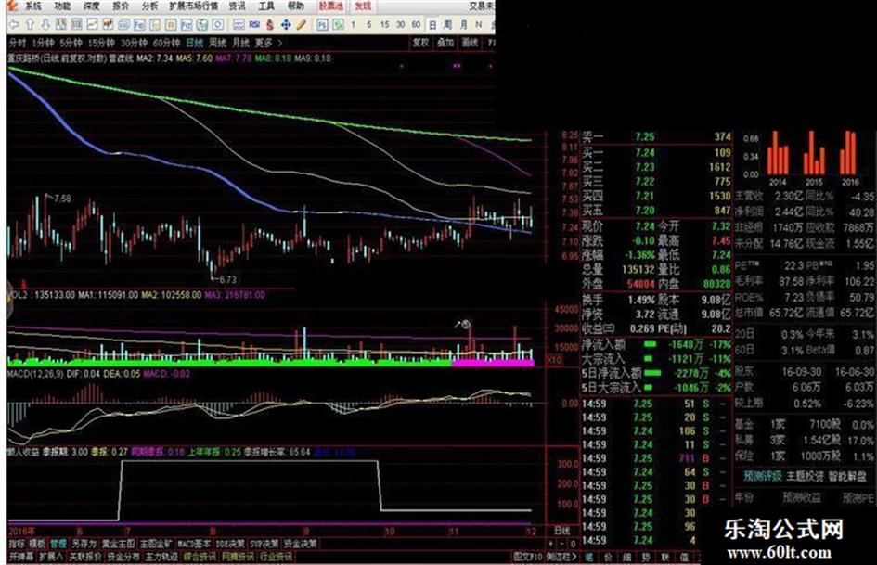Open the 股票池 button
The width and height of the screenshot is (877, 565).
(331, 6)
